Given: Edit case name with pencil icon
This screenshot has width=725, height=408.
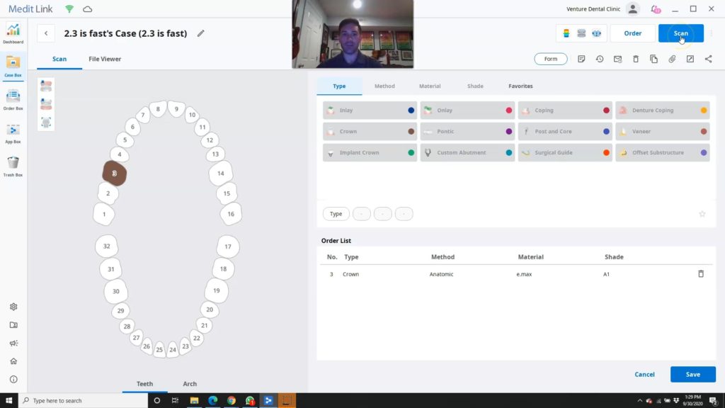Looking at the screenshot, I should pyautogui.click(x=200, y=33).
